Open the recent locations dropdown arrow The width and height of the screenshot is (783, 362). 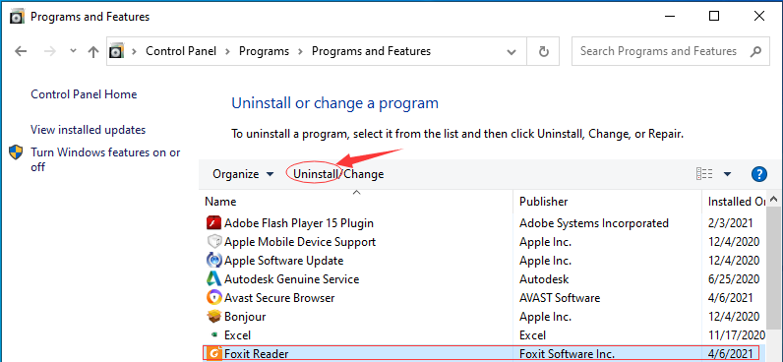click(x=74, y=51)
